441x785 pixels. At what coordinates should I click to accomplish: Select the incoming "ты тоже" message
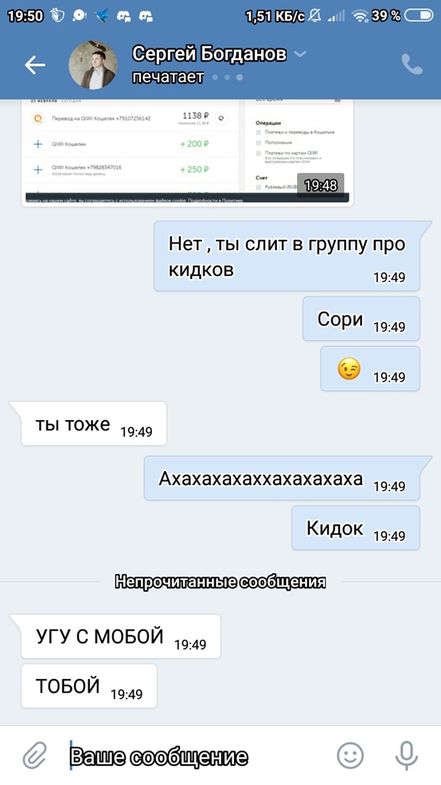click(x=94, y=424)
